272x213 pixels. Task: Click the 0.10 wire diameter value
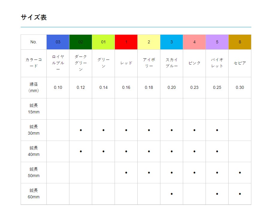point(58,87)
